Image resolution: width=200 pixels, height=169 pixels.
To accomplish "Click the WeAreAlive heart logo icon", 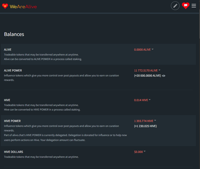I will tap(5, 6).
